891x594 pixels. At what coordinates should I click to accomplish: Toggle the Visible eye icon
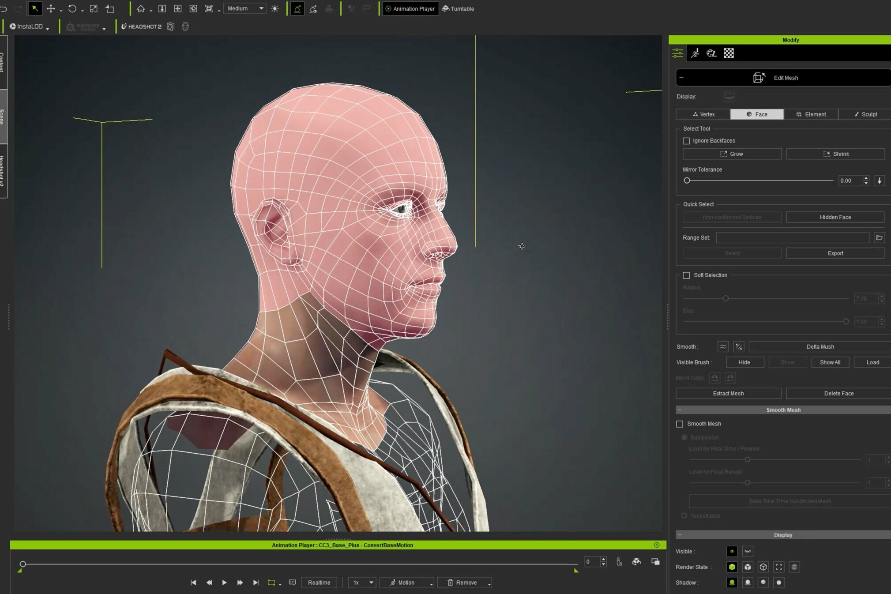coord(732,552)
